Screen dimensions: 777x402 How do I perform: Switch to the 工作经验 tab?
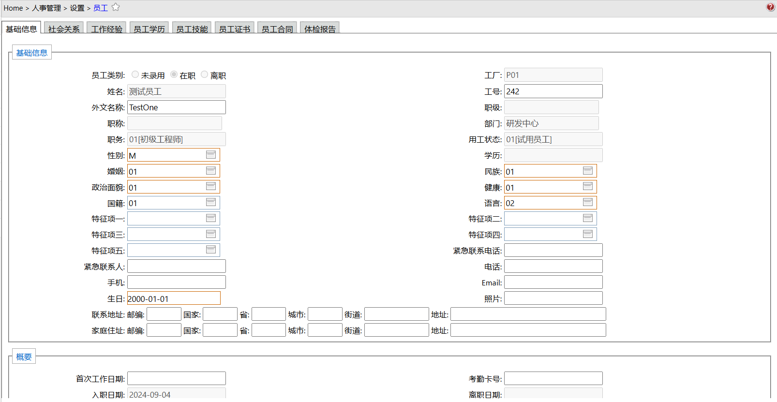point(107,29)
